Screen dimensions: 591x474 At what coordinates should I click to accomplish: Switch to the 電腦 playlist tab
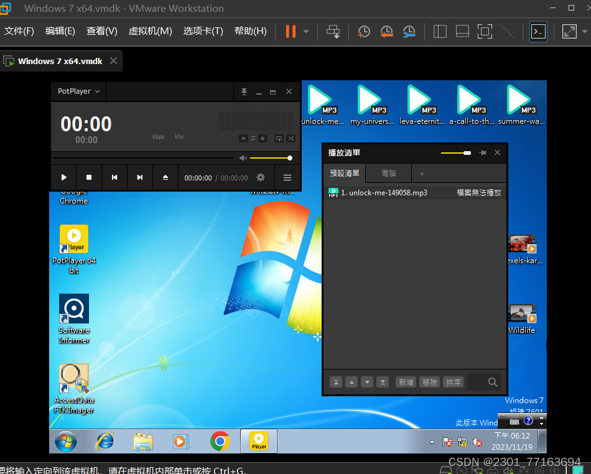point(389,174)
